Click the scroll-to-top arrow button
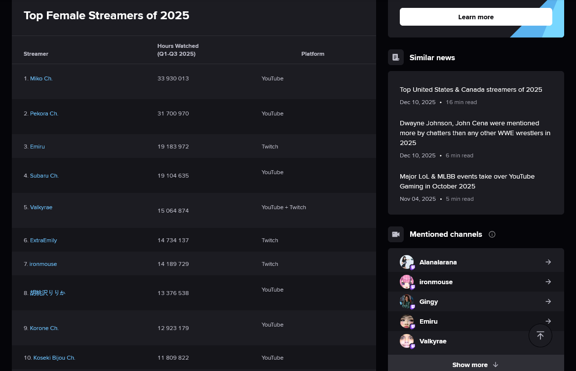Screen dimensions: 576x371 pyautogui.click(x=540, y=335)
